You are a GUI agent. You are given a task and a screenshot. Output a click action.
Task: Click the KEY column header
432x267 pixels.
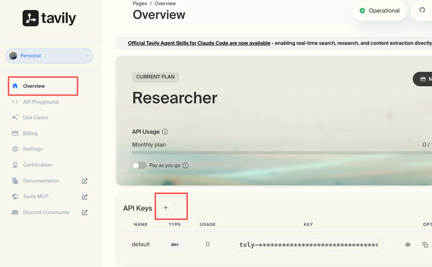[x=308, y=224]
